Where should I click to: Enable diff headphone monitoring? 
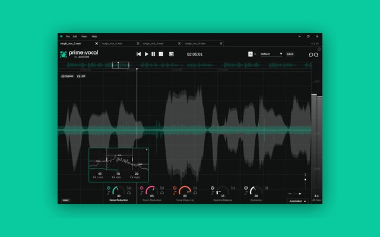coord(81,76)
